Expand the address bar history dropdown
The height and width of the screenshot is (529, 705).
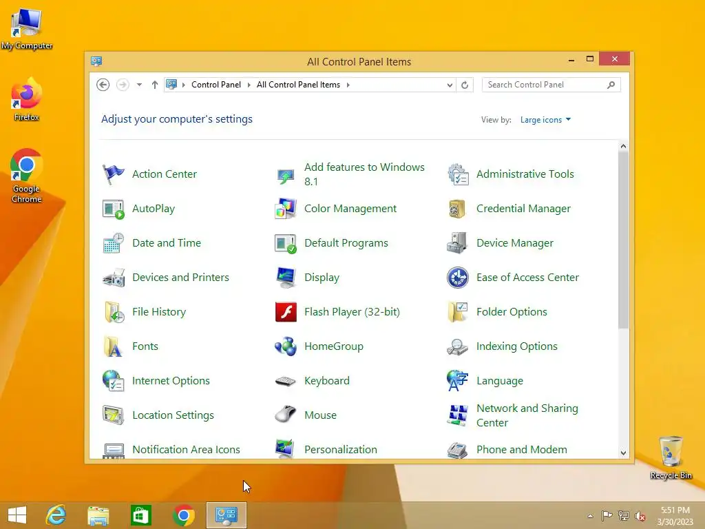[450, 85]
